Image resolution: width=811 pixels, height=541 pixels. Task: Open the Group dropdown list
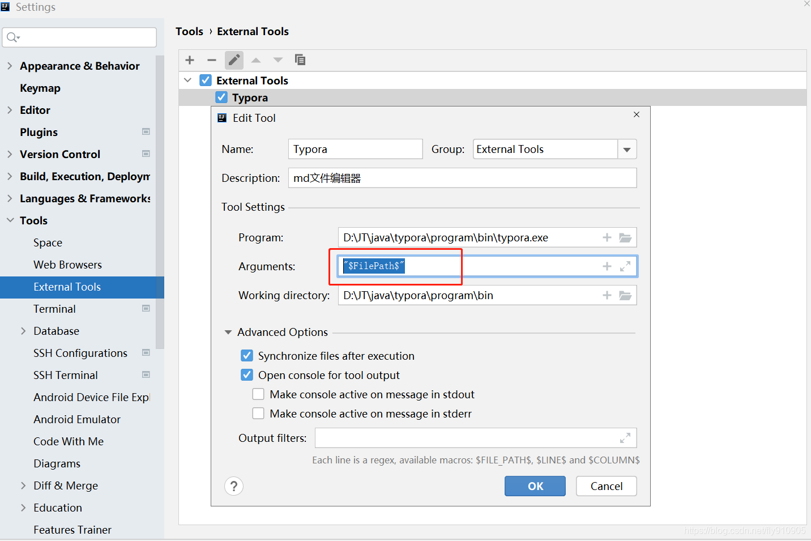627,150
